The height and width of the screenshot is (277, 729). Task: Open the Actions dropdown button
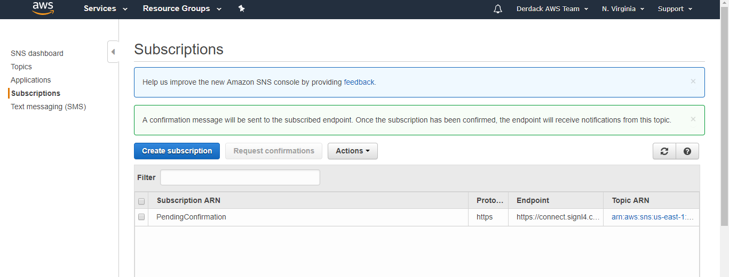click(x=353, y=151)
